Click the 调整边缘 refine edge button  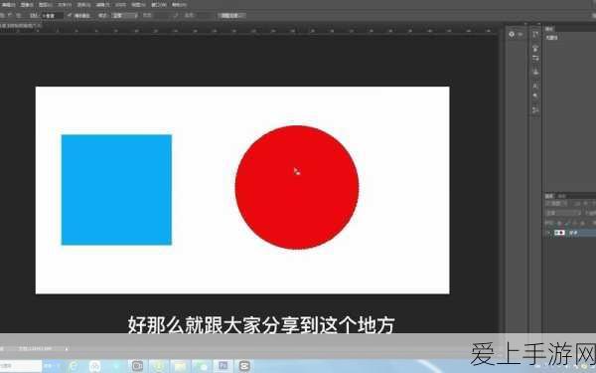(231, 16)
